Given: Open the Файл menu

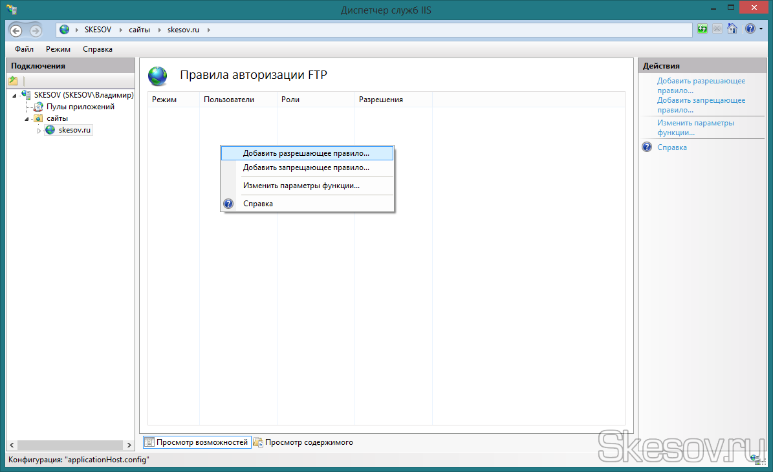Looking at the screenshot, I should coord(25,49).
